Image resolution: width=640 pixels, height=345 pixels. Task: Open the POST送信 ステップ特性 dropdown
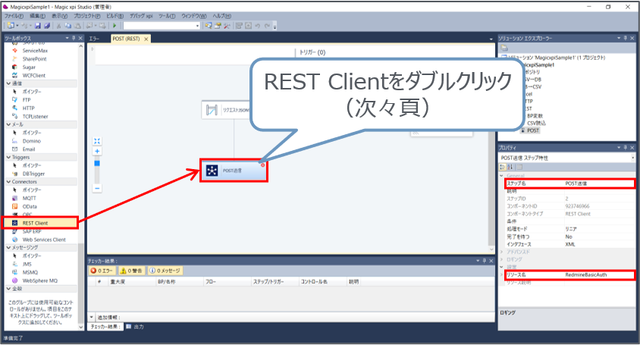pos(632,158)
